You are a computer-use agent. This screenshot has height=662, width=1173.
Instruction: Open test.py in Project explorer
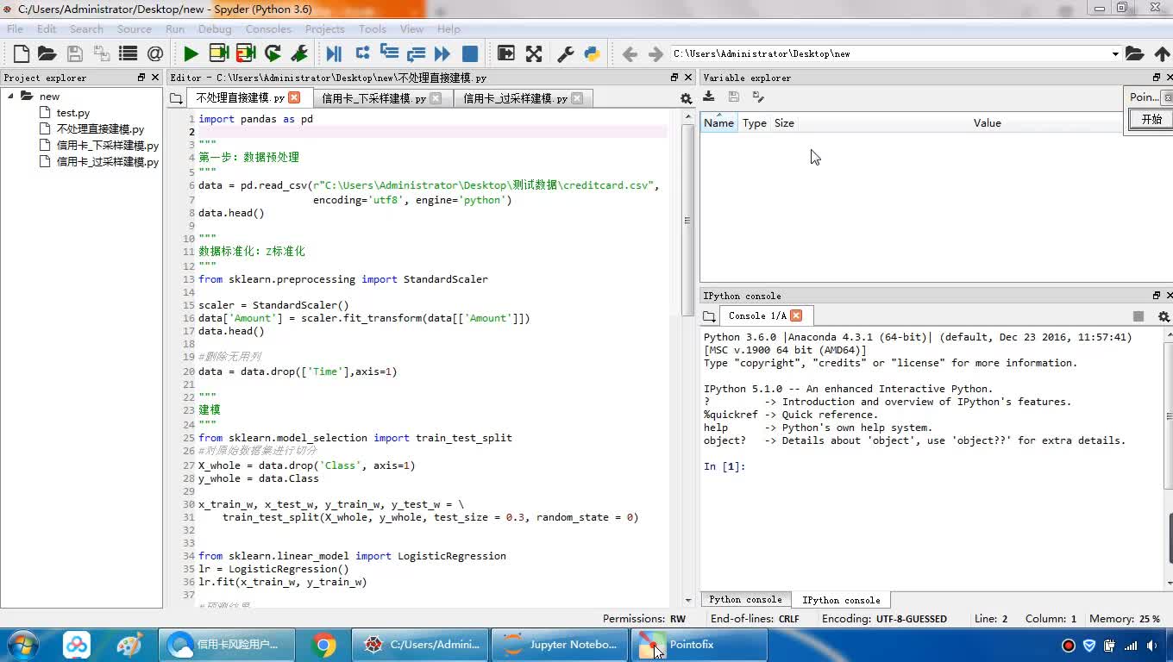point(72,113)
